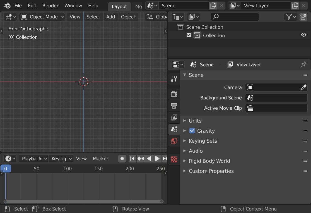Activate the Camera eyedropper picker
The image size is (311, 213).
303,87
